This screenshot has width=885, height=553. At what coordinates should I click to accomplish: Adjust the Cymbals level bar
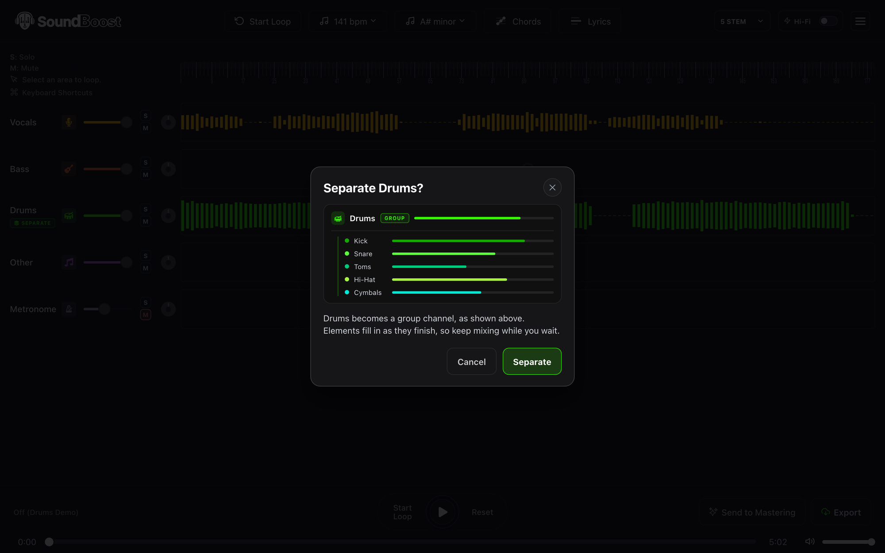point(473,292)
